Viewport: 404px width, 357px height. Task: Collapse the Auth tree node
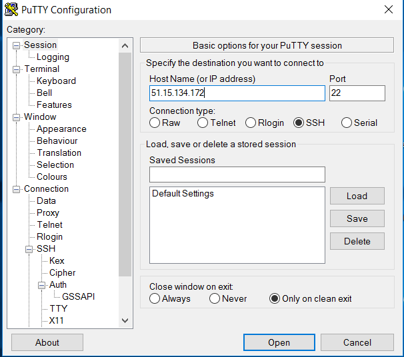pyautogui.click(x=41, y=285)
